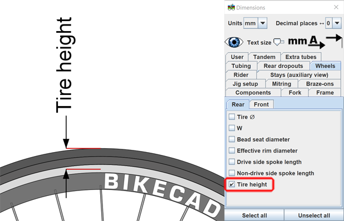Click the underlined A arrow icon
Screen dimensions: 344x221
316,42
